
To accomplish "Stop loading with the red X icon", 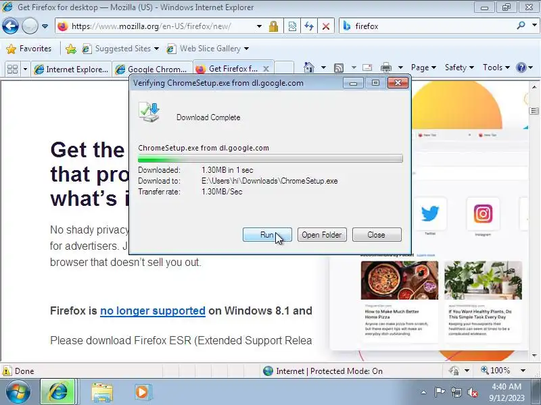I will (326, 26).
